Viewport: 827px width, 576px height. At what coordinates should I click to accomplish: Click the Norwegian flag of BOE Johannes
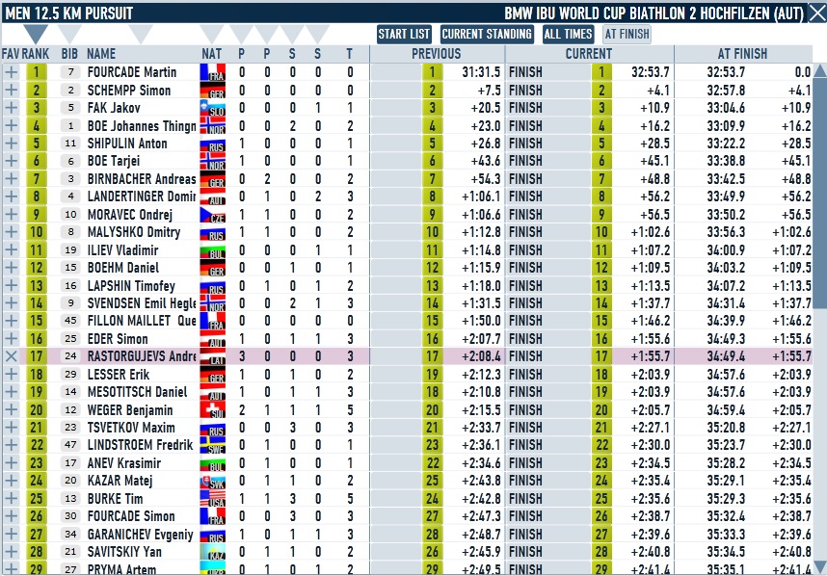coord(213,125)
